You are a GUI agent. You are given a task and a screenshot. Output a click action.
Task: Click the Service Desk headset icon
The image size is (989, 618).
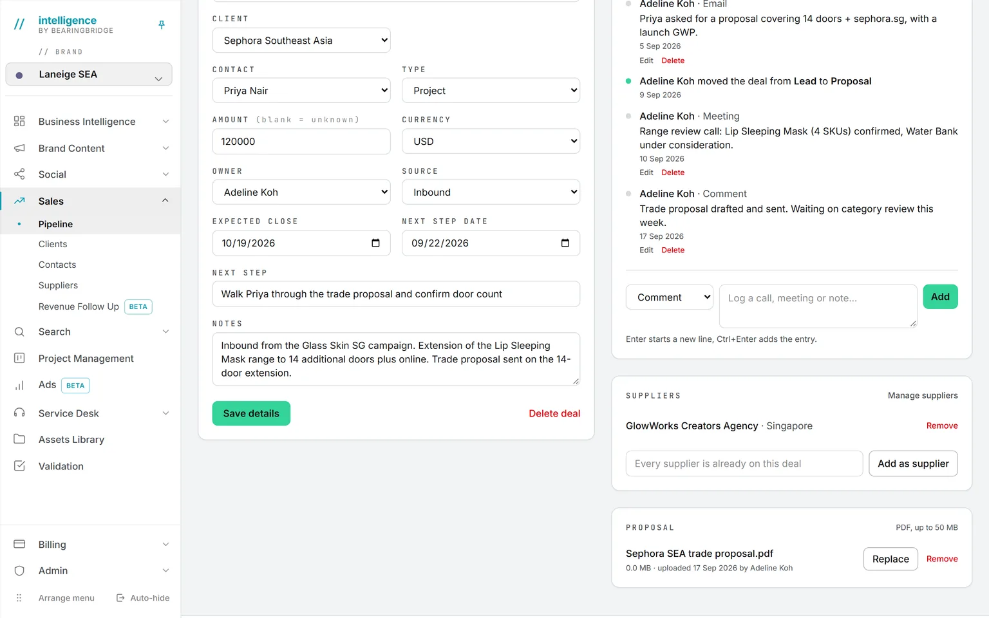19,413
